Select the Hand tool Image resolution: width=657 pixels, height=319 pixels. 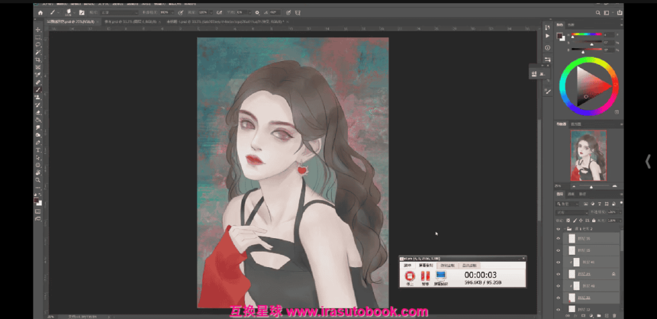click(x=38, y=172)
